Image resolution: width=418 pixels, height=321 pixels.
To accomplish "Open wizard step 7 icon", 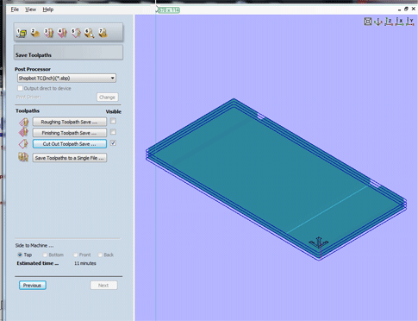I will tap(103, 33).
